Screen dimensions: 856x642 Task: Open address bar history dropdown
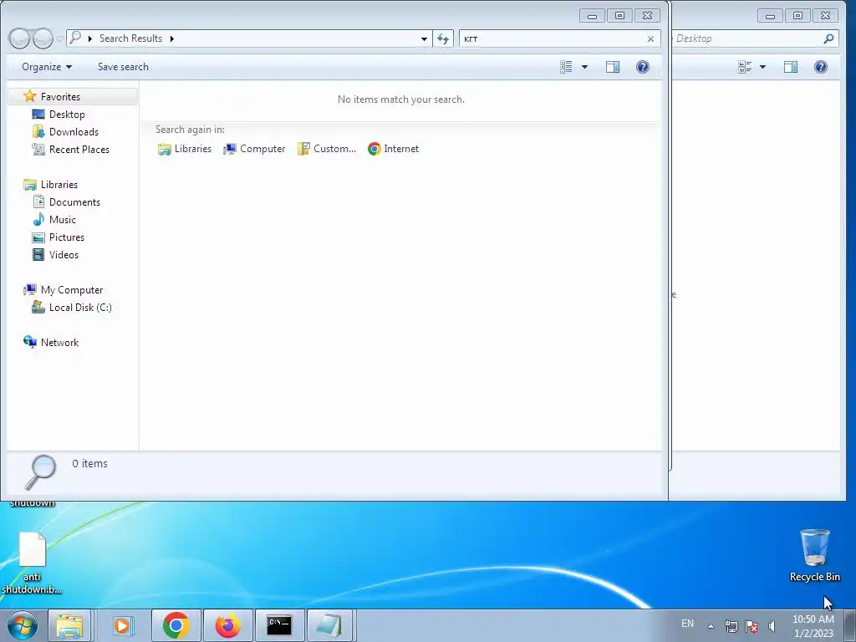click(424, 38)
